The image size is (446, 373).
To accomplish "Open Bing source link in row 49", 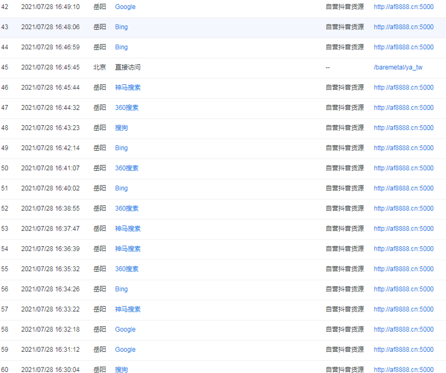I will point(122,148).
